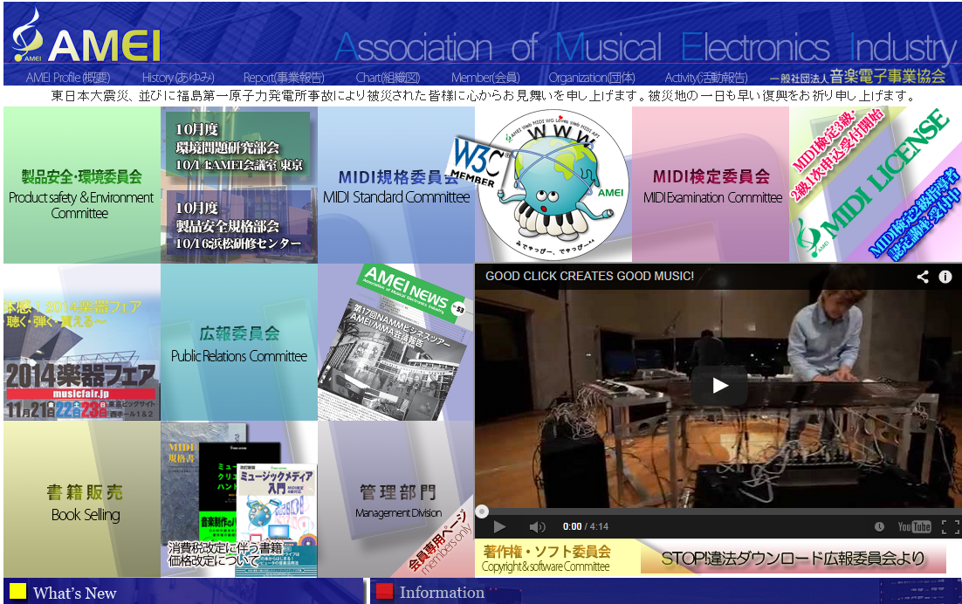Screen dimensions: 962x604
Task: Open Management Division tile
Action: [x=395, y=499]
